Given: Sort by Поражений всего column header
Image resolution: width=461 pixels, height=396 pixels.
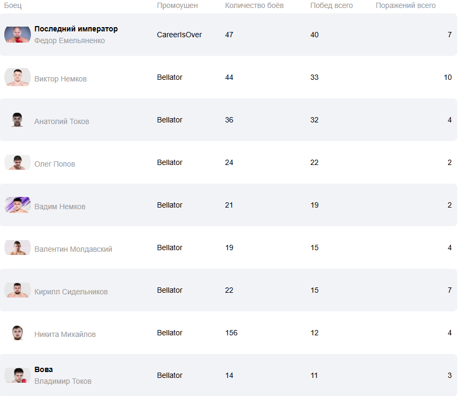Looking at the screenshot, I should (406, 5).
